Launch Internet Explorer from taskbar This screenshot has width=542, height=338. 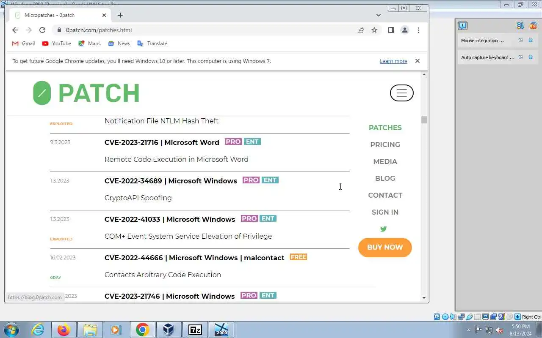coord(38,330)
